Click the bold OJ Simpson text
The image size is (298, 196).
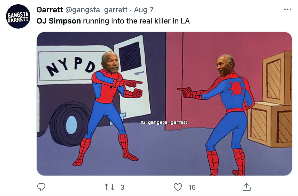tap(58, 21)
